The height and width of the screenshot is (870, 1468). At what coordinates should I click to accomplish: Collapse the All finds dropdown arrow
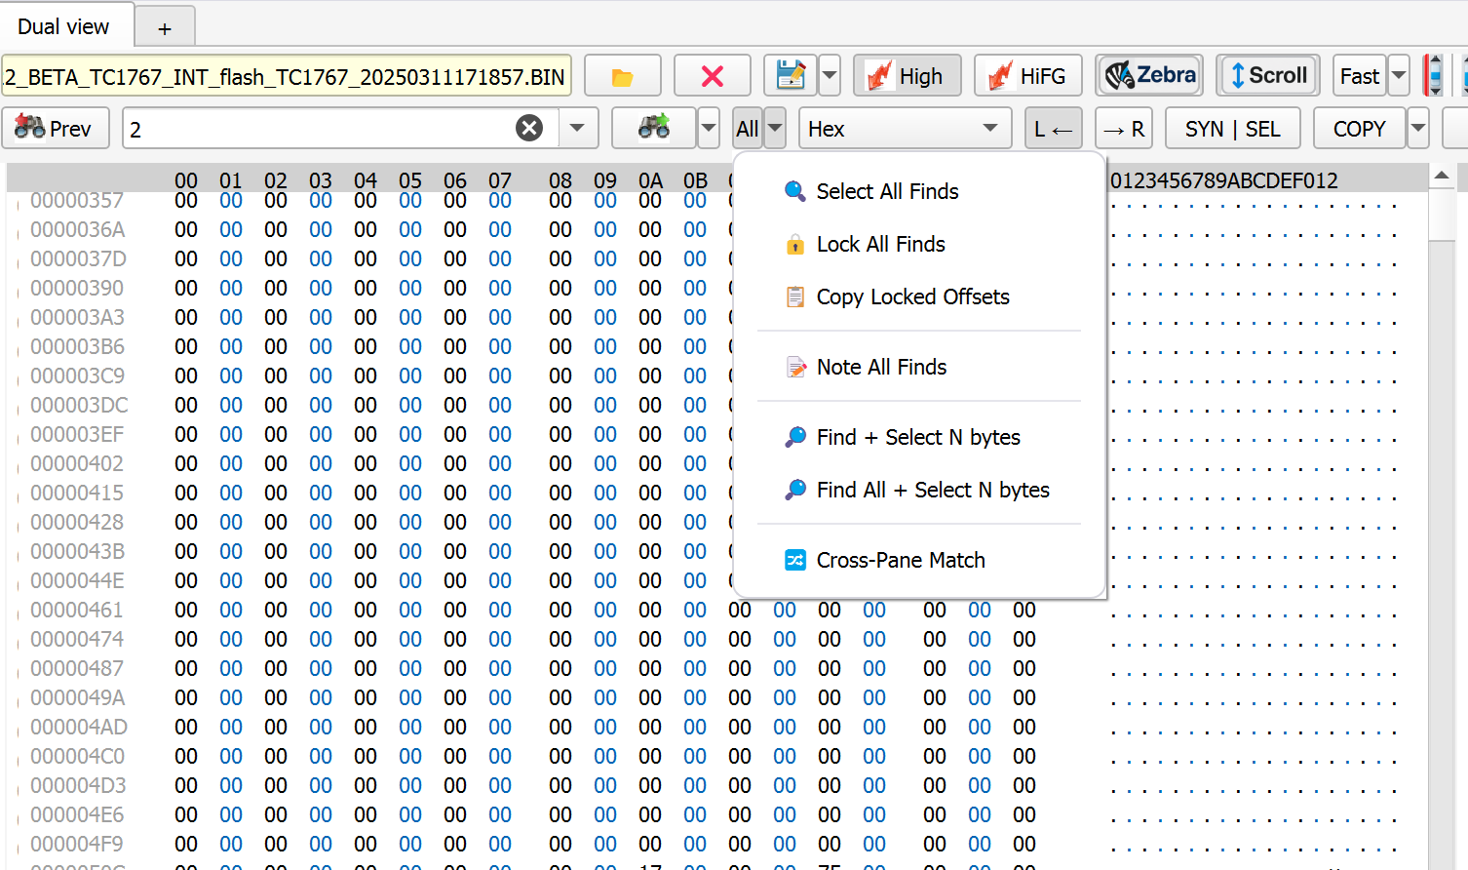[x=775, y=129]
